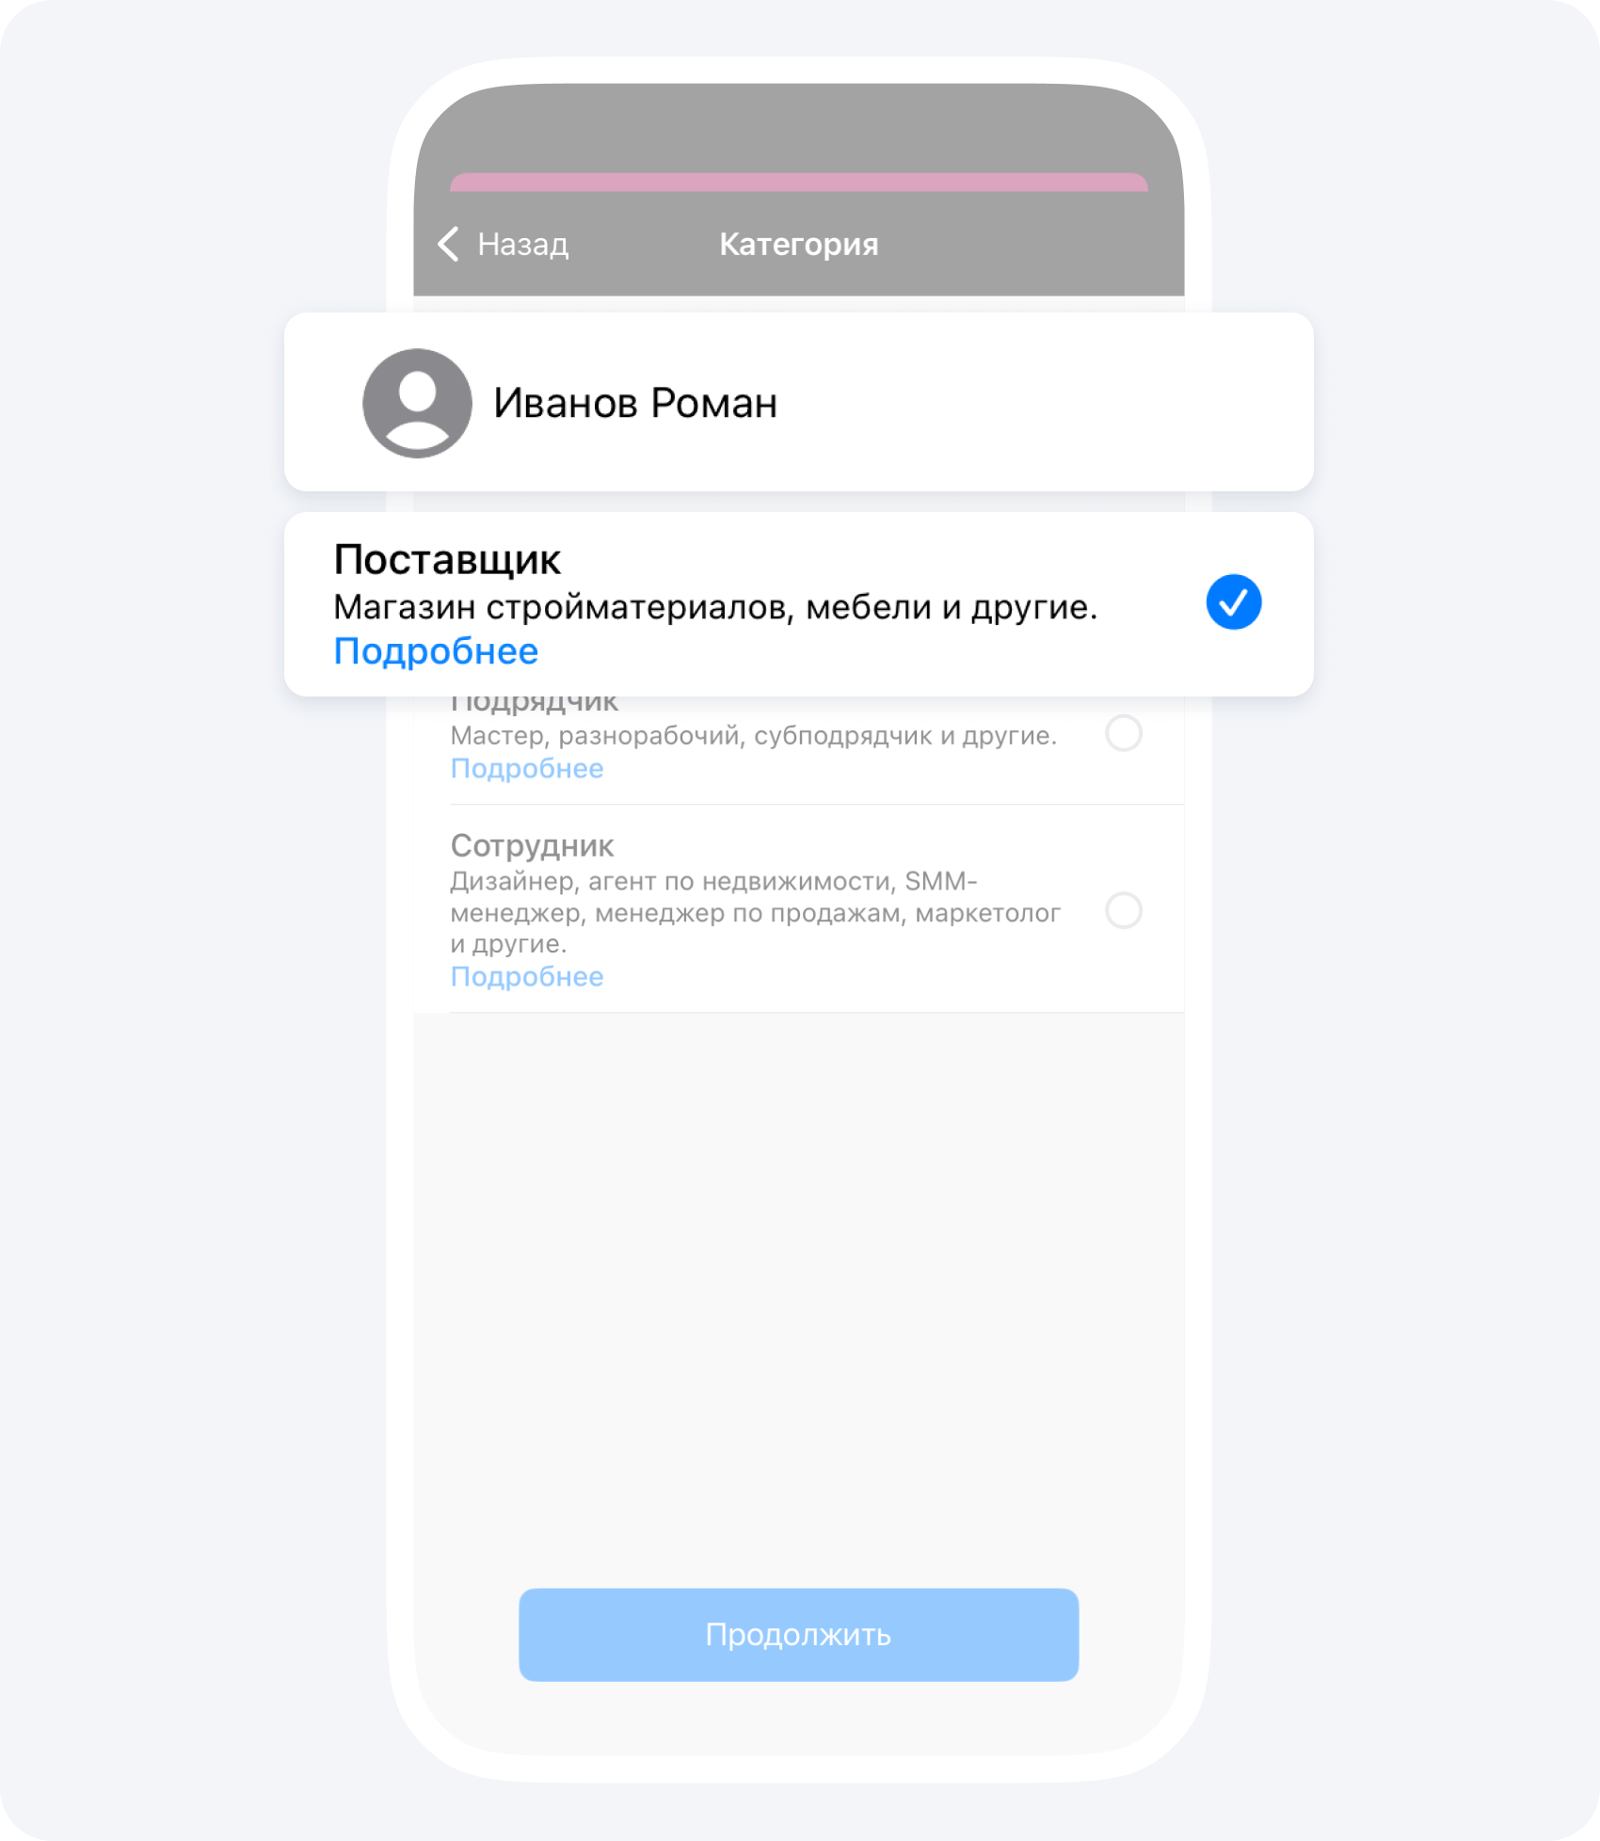Click the gray user avatar icon
1600x1841 pixels.
pos(417,404)
